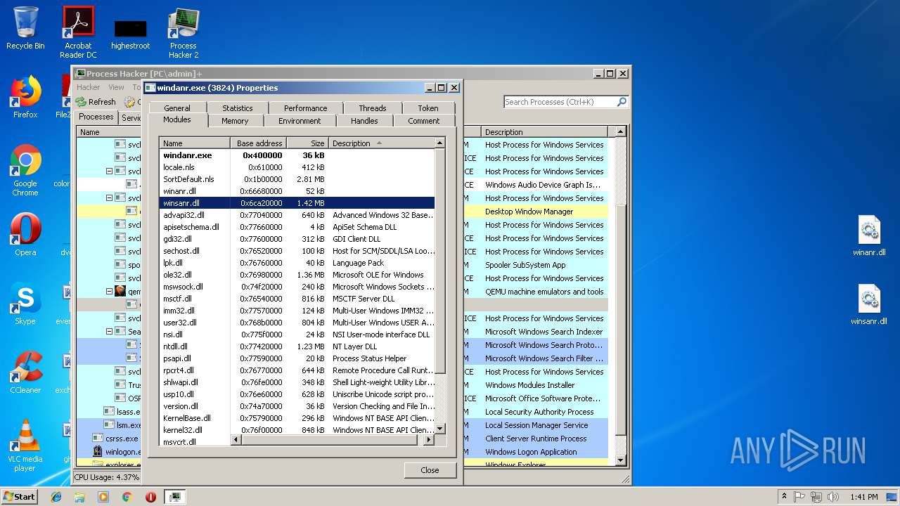This screenshot has width=900, height=506.
Task: Open the highestroot desktop shortcut
Action: pos(131,35)
